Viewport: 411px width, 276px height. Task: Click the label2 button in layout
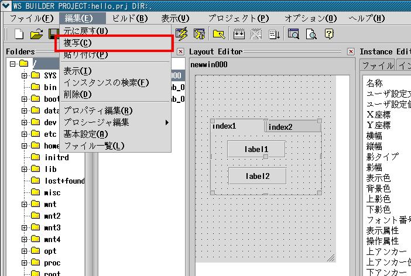pyautogui.click(x=257, y=176)
